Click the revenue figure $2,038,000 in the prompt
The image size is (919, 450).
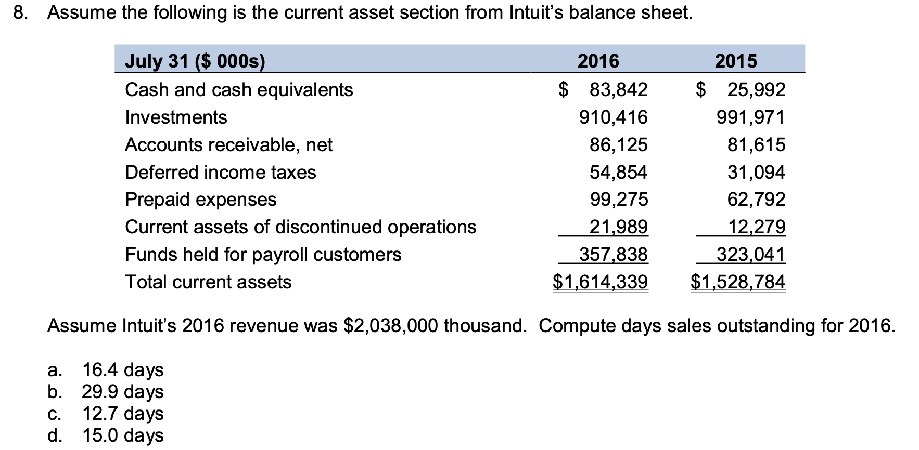(391, 326)
